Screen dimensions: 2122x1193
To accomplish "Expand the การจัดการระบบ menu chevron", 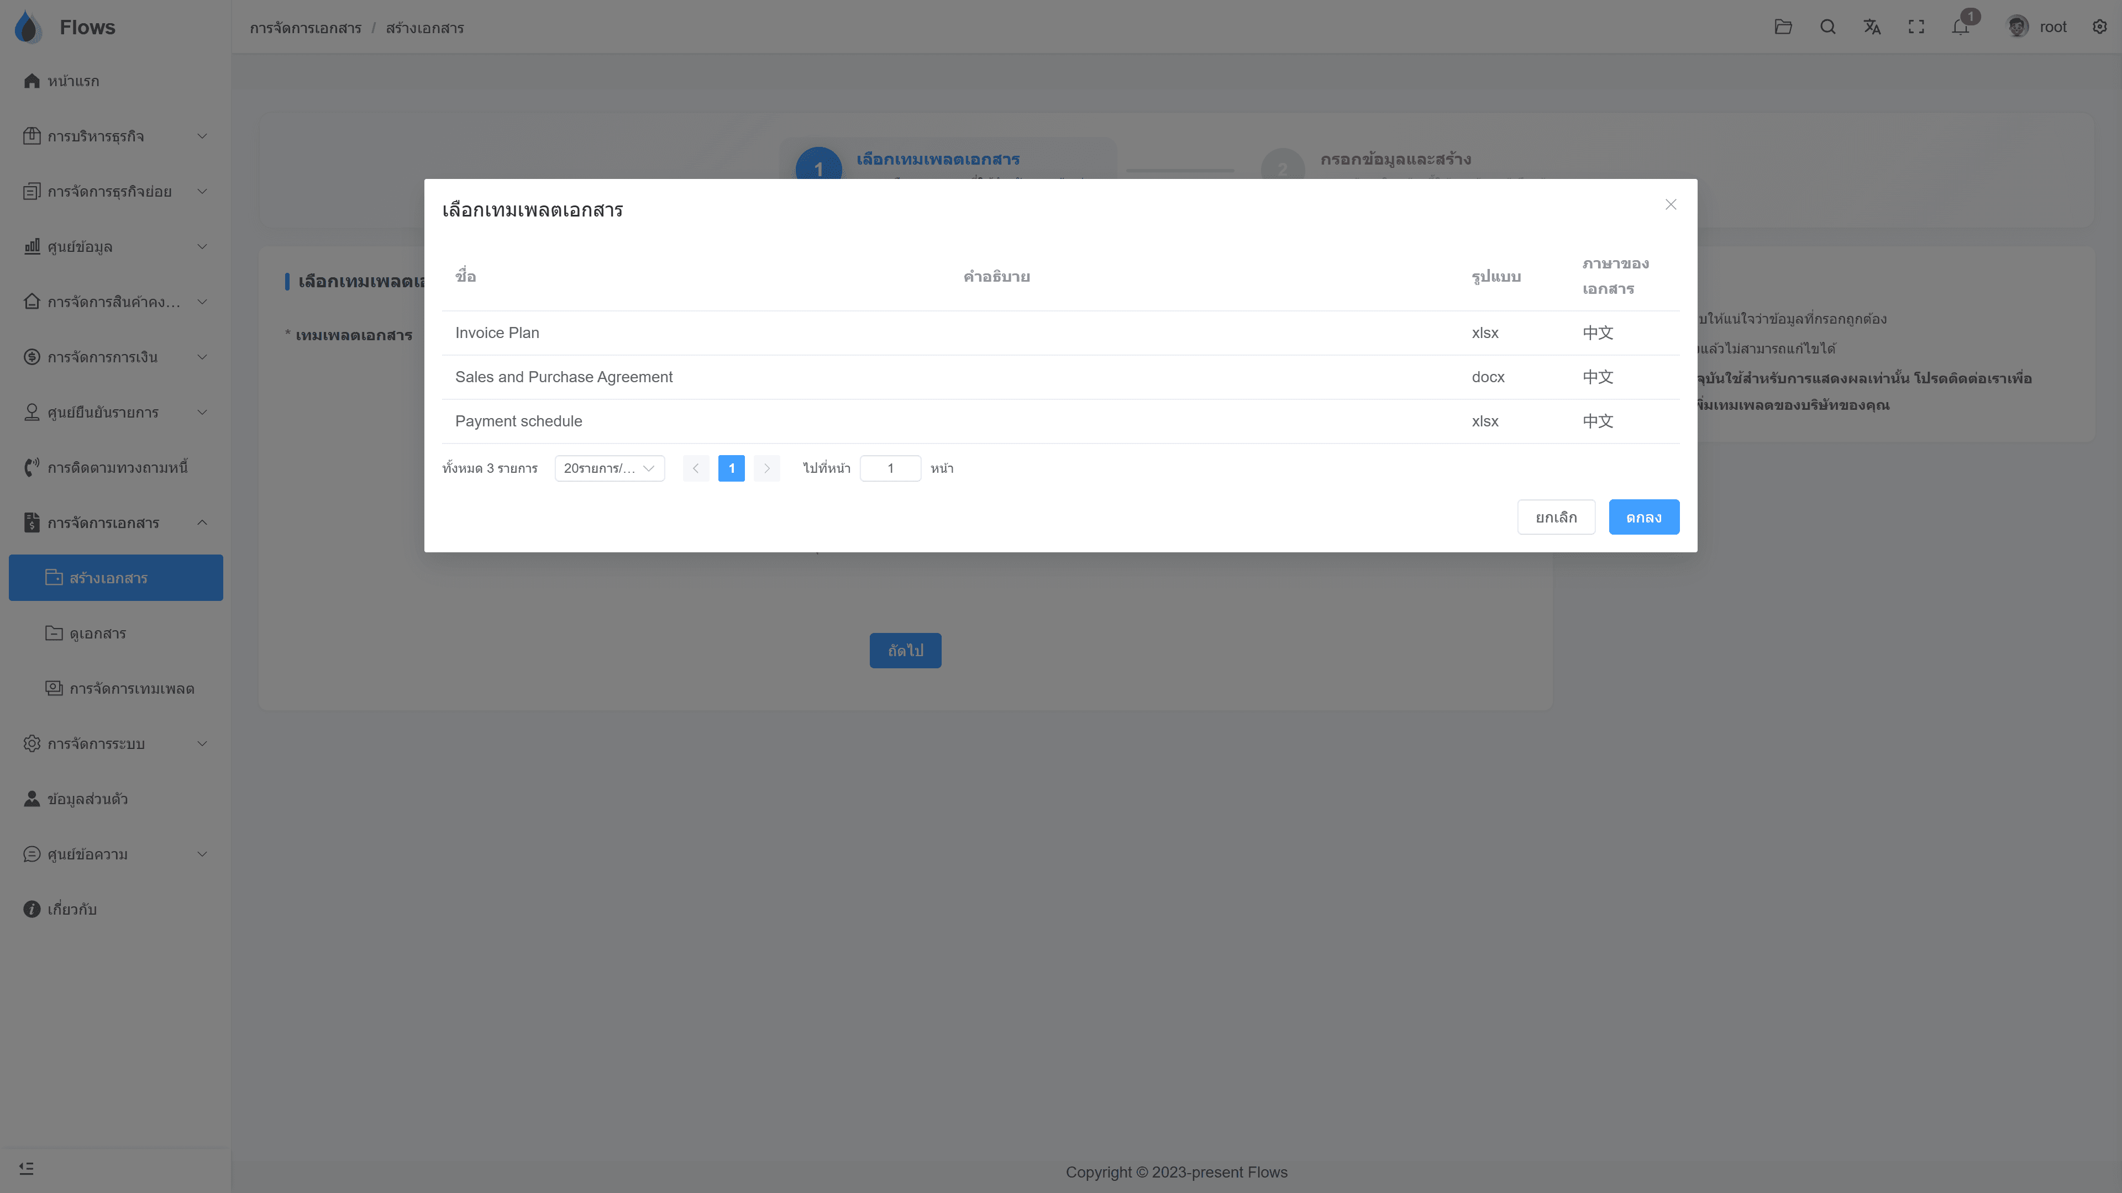I will [x=202, y=743].
